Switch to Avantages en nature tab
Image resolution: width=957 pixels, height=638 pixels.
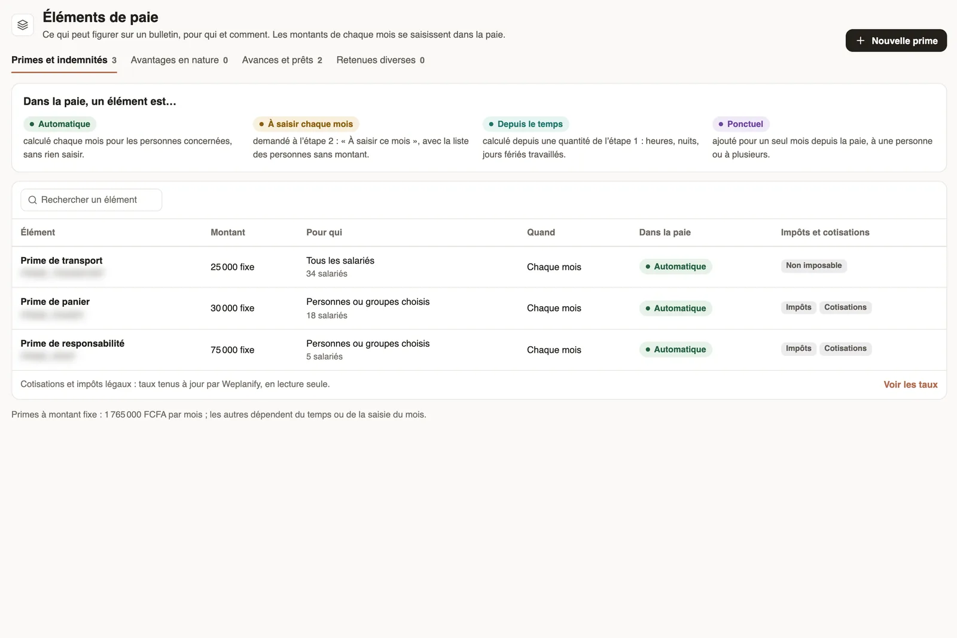coord(179,60)
